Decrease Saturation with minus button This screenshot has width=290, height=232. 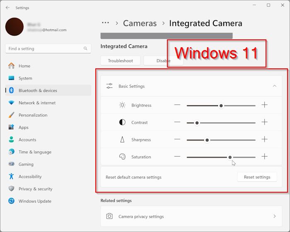[x=177, y=156]
